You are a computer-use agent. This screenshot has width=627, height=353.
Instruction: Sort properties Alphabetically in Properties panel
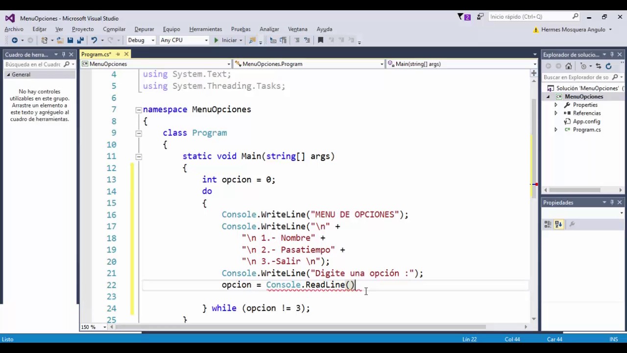(x=558, y=224)
